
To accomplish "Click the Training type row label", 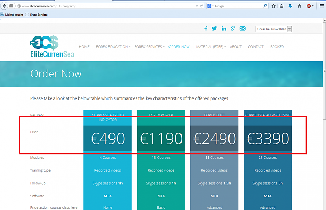I will (40, 170).
